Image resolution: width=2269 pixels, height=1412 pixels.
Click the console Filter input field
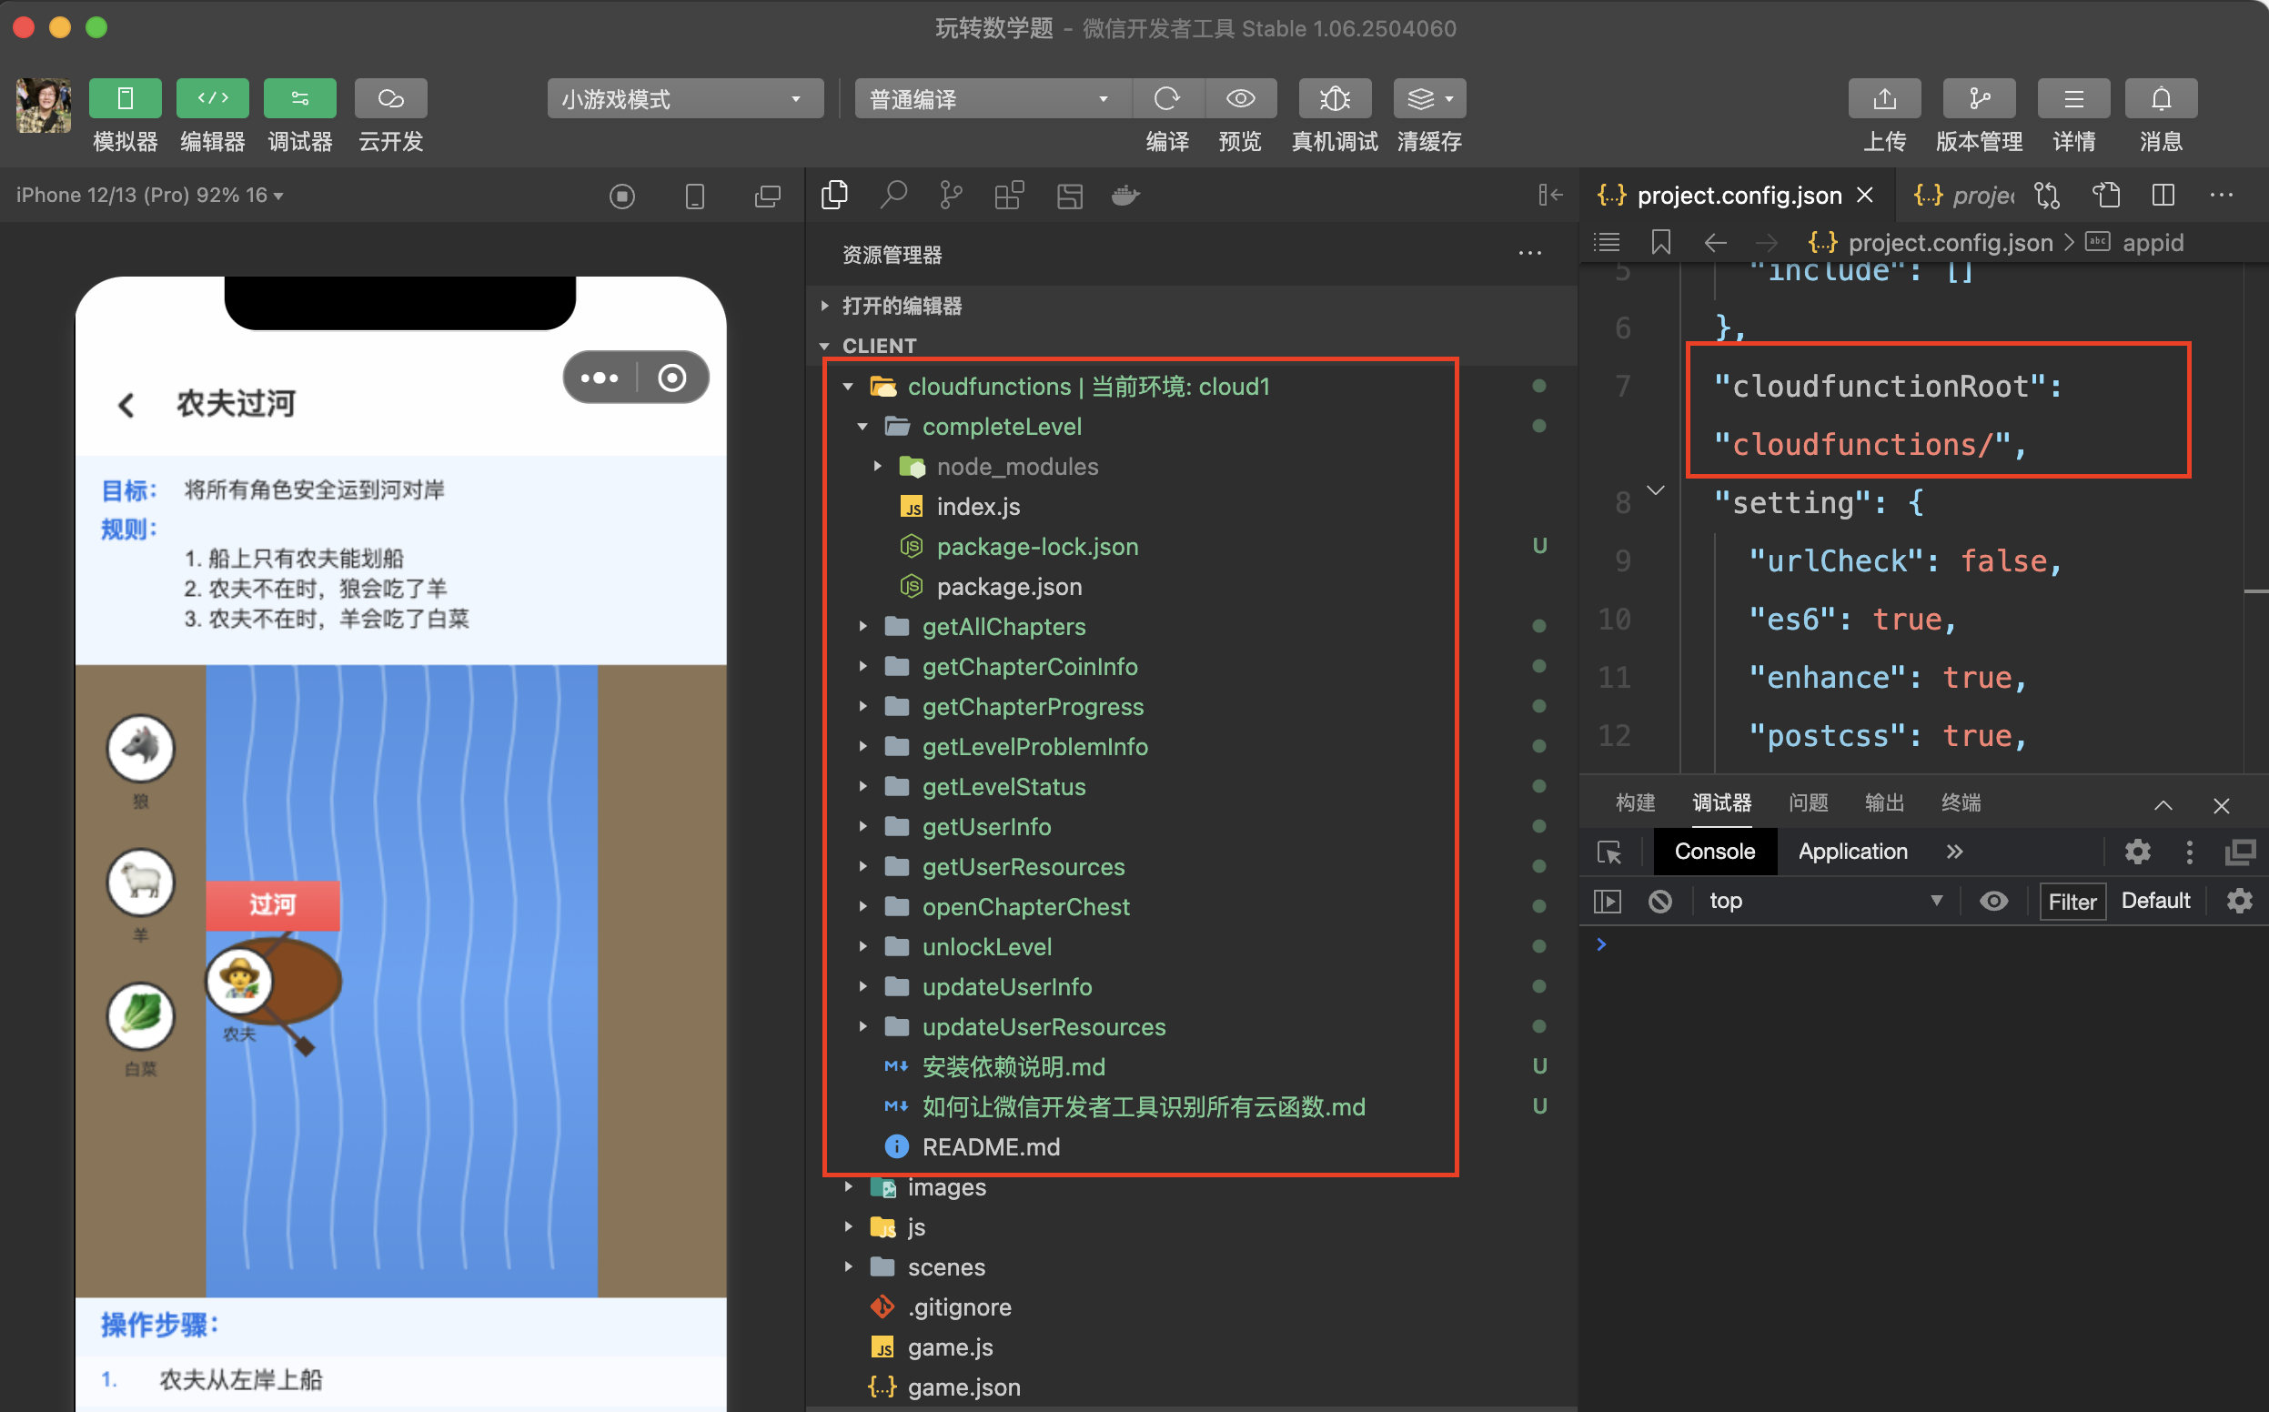coord(2071,902)
